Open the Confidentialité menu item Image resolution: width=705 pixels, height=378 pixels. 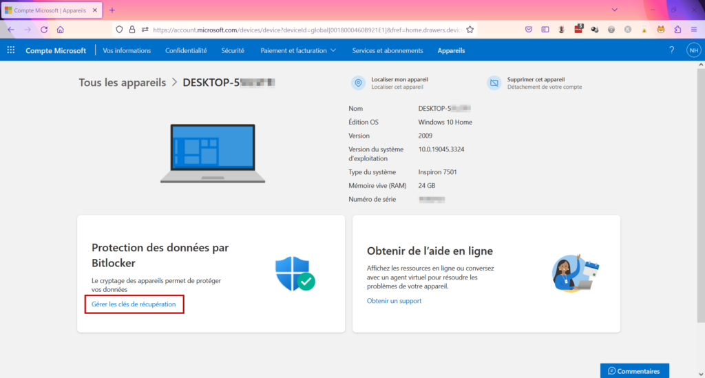click(x=186, y=50)
